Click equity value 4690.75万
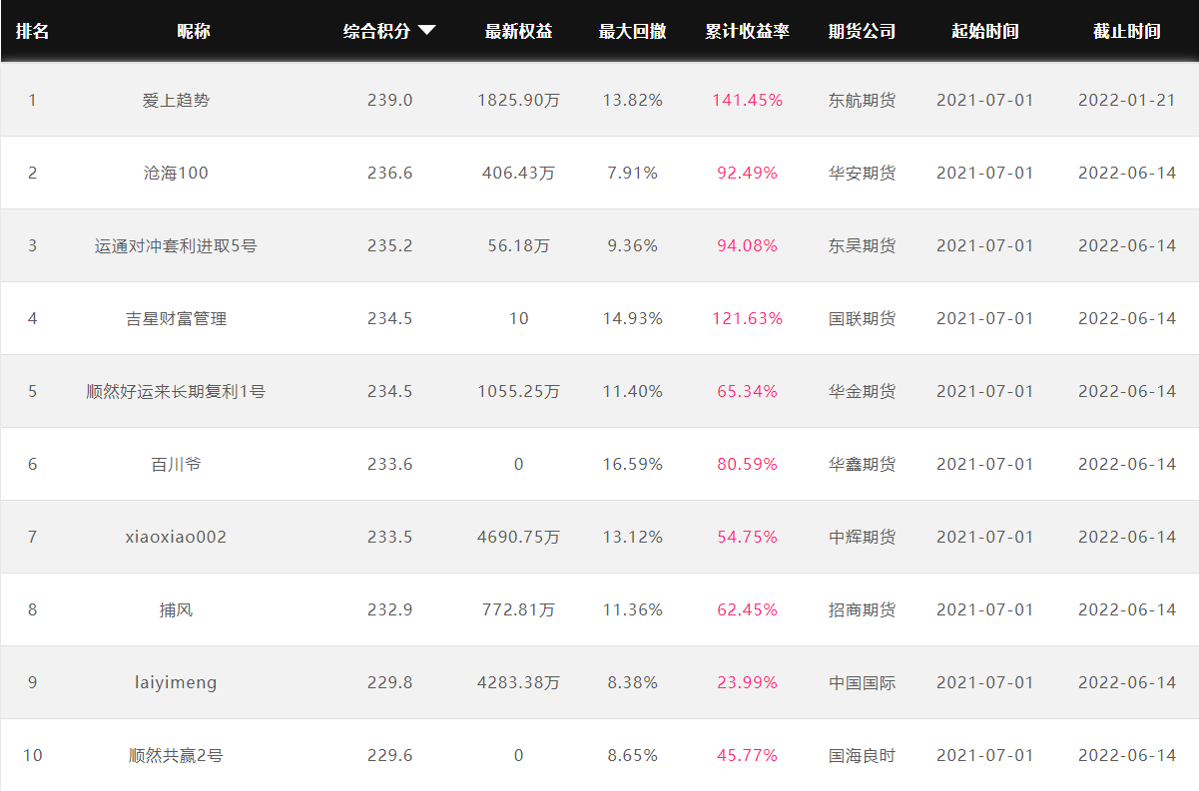Viewport: 1199px width, 791px height. click(518, 537)
